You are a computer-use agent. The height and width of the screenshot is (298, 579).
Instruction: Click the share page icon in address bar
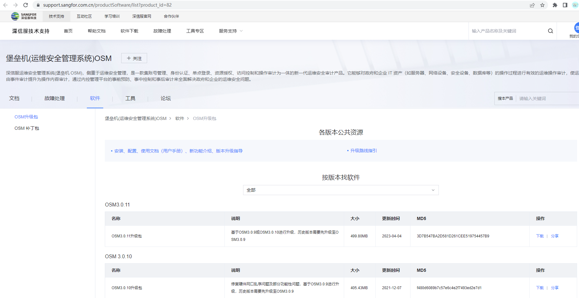coord(532,5)
